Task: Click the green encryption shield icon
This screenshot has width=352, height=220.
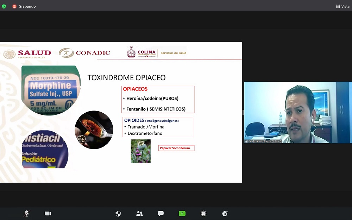Action: click(x=4, y=6)
